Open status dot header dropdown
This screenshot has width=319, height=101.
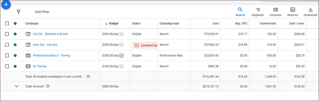point(15,24)
